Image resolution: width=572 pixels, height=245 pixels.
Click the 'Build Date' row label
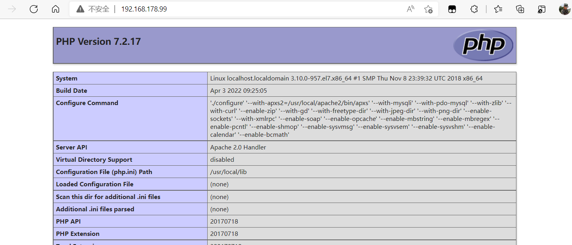pyautogui.click(x=71, y=91)
